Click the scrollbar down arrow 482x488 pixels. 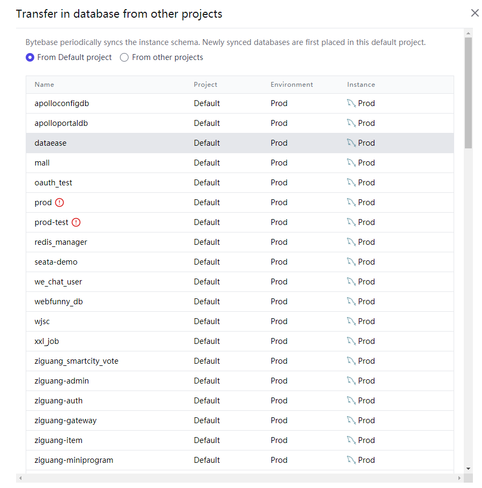[x=468, y=469]
